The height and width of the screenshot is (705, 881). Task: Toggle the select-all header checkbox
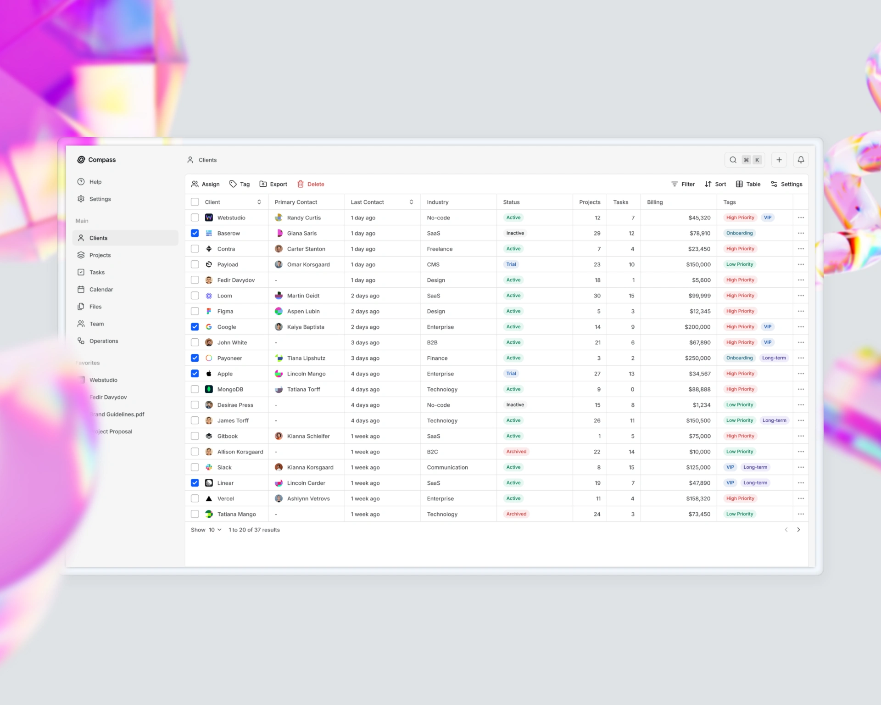[x=195, y=202]
